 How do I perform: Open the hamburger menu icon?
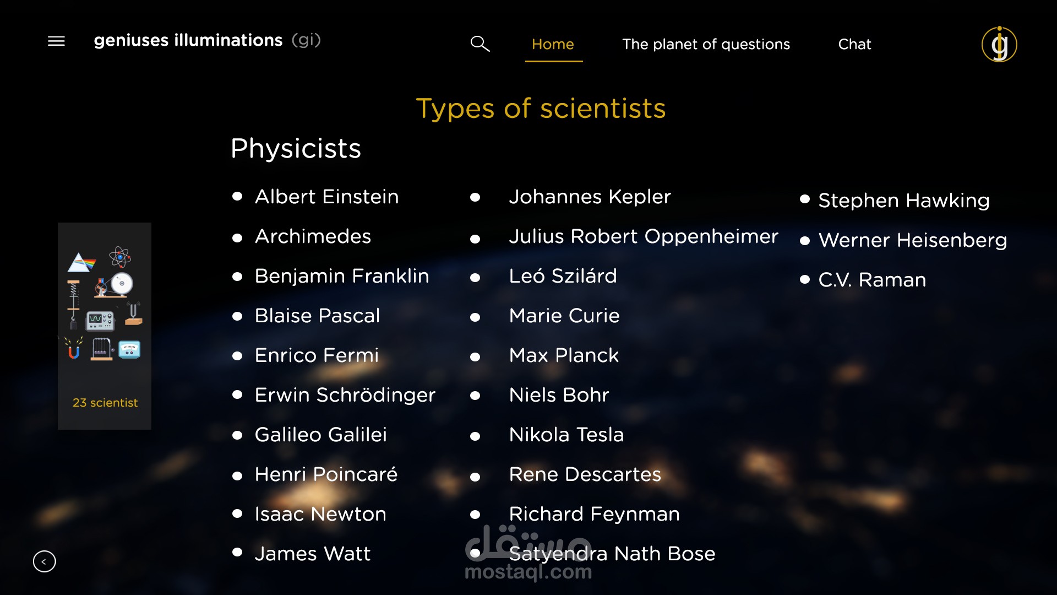click(x=56, y=41)
